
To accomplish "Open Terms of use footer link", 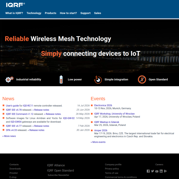I will pyautogui.click(x=112, y=173).
